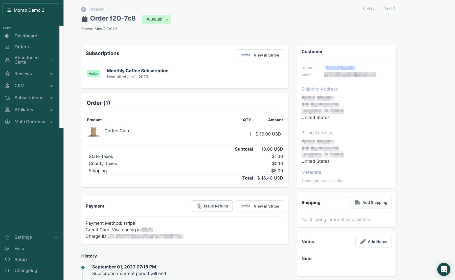Viewport: 455px width, 280px height.
Task: Click the Subscriptions refresh icon
Action: click(x=7, y=98)
